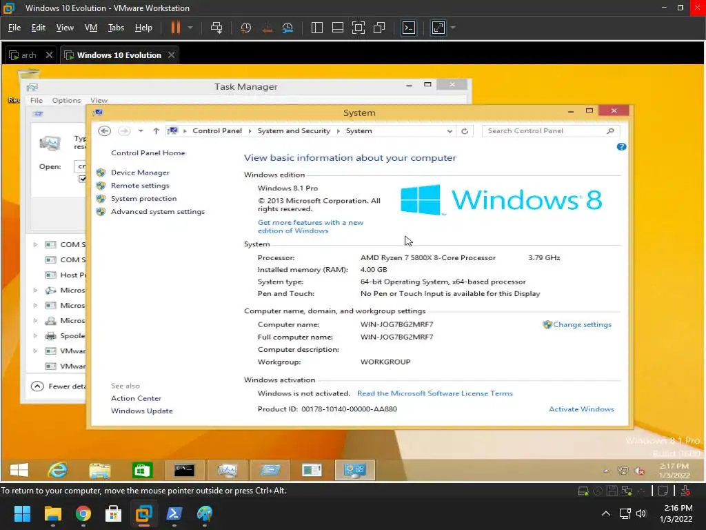The height and width of the screenshot is (530, 706).
Task: Open the stretch options dropdown arrow
Action: click(453, 28)
